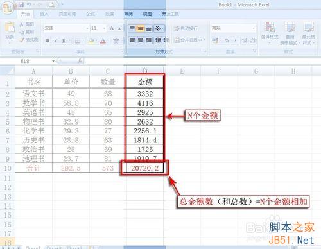Viewport: 321px width, 249px height.
Task: Toggle the highlighted Middle Align button
Action: [141, 28]
